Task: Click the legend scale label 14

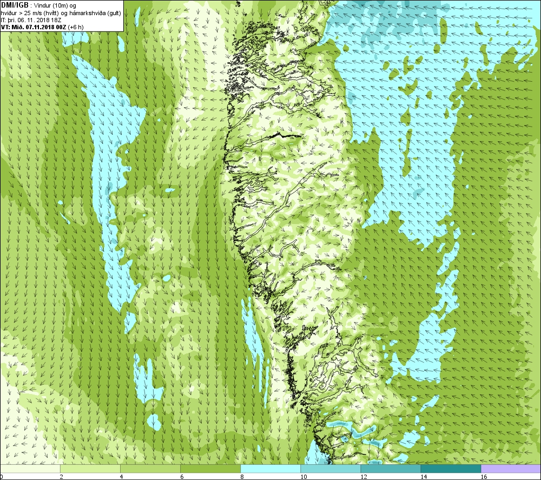Action: tap(424, 477)
